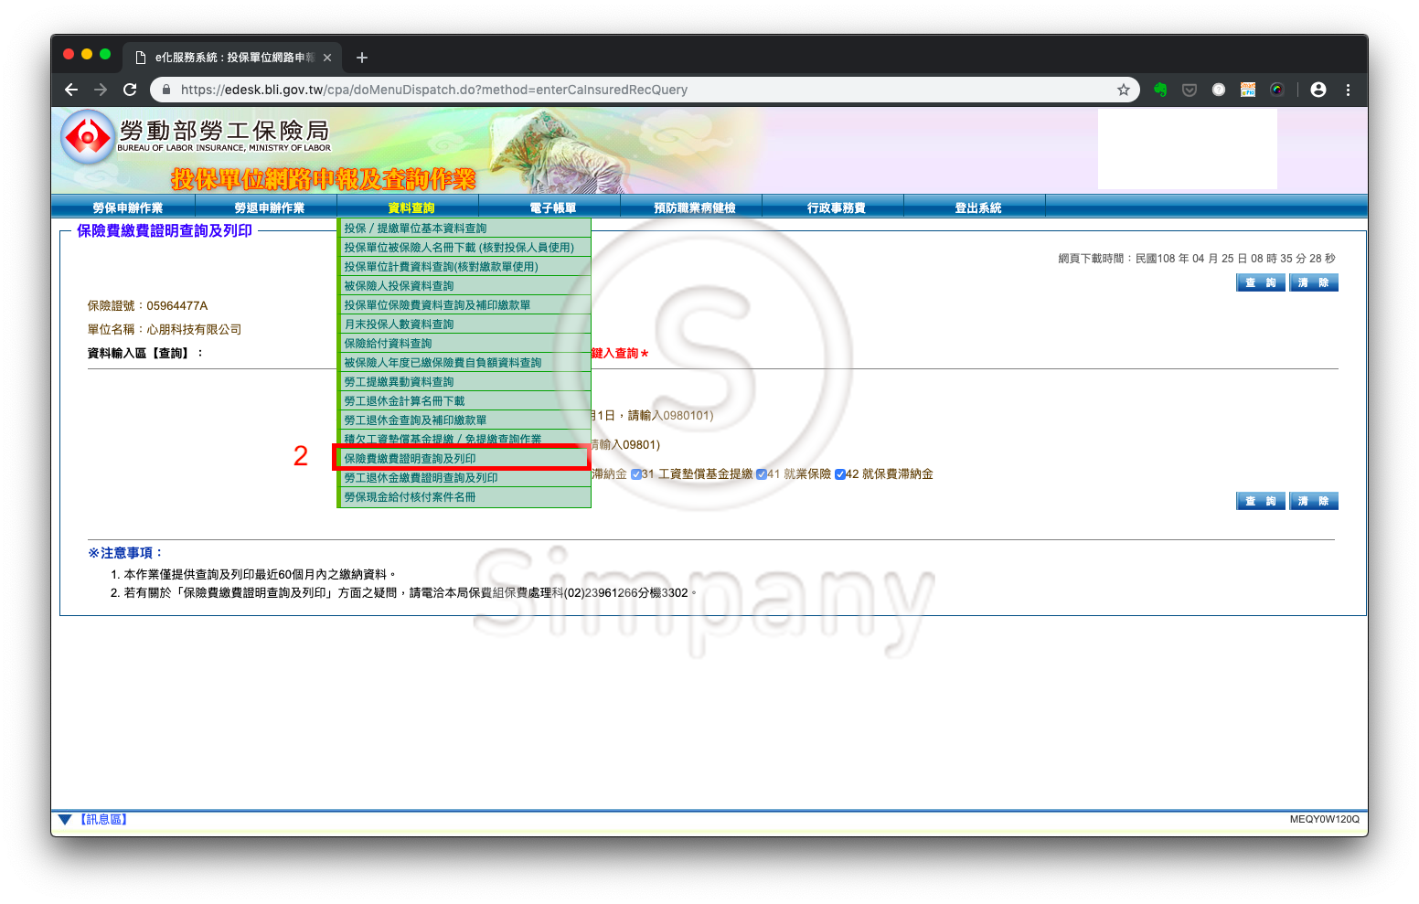Viewport: 1419px width, 904px height.
Task: Open Chrome's three-dot menu
Action: coord(1348,90)
